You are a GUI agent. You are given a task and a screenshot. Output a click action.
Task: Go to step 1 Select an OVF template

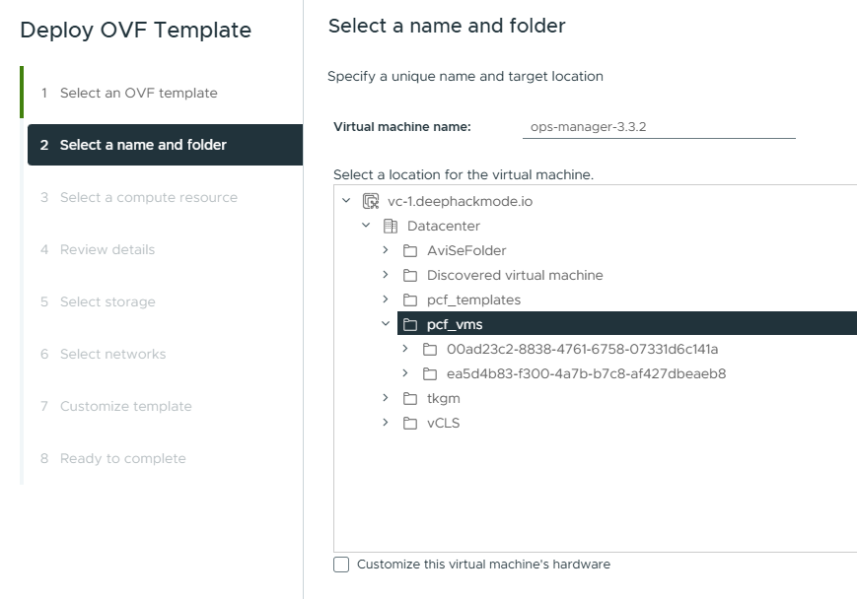129,93
